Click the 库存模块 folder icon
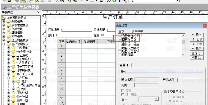The image size is (208, 105). coord(8,36)
